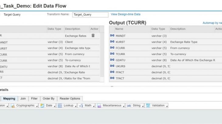Click the output Description column header
Image resolution: width=222 pixels, height=124 pixels.
click(x=192, y=29)
